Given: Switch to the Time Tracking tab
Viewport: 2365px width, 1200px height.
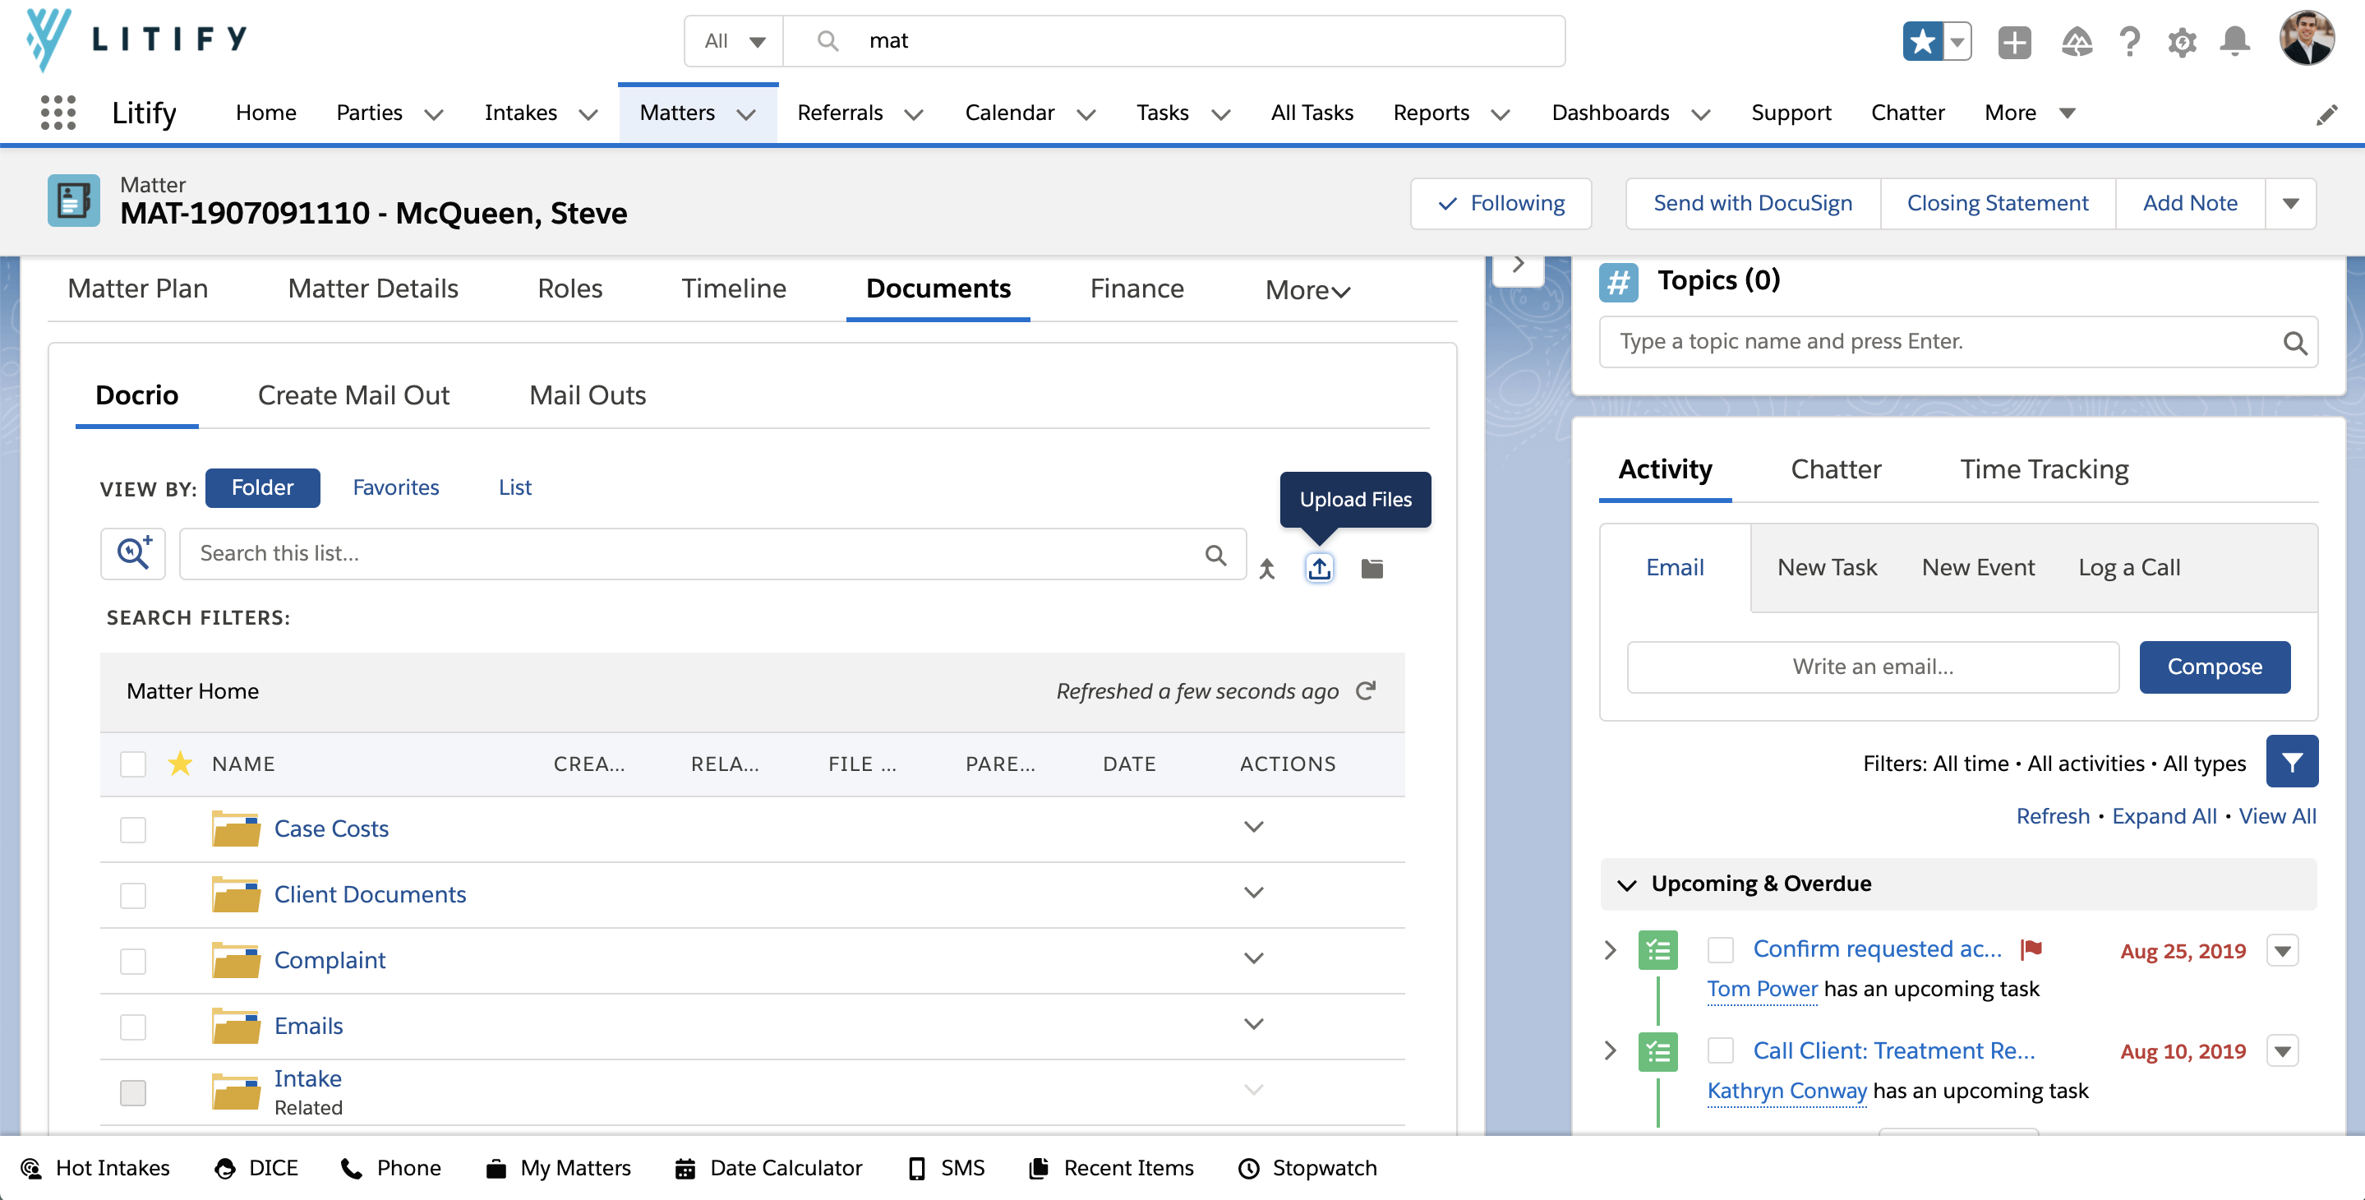Looking at the screenshot, I should (2044, 469).
